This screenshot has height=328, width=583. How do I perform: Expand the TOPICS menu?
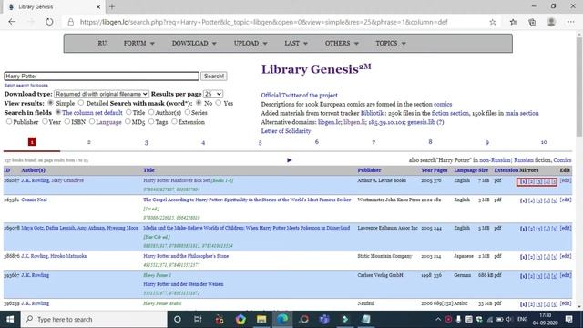point(391,44)
